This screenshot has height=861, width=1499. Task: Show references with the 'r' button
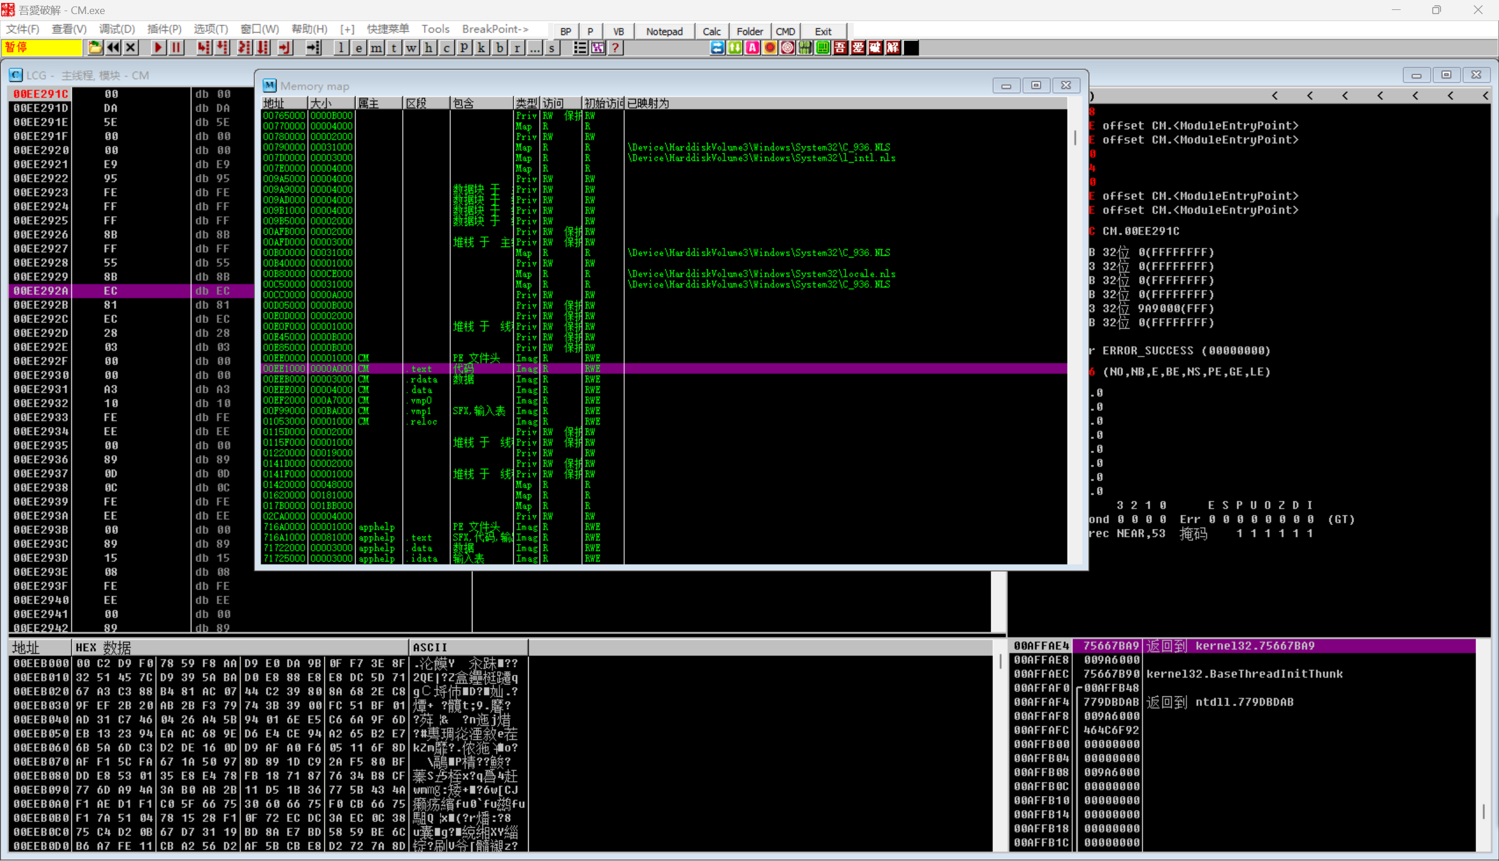(517, 48)
